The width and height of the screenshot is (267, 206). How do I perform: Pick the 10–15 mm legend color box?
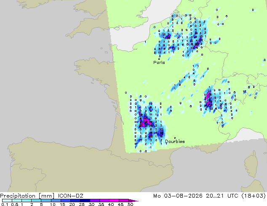click(56, 201)
